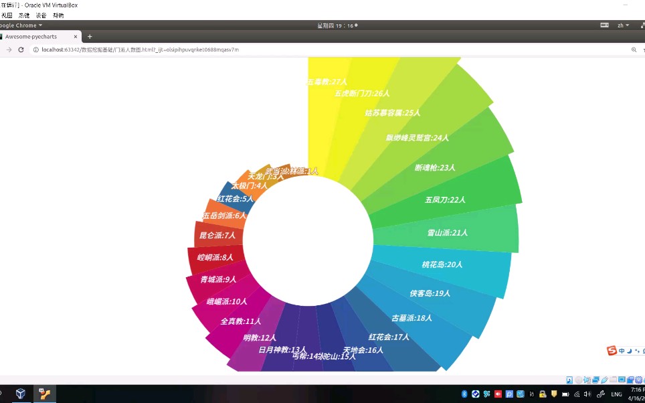
Task: Open the volume speaker tray icon
Action: 587,394
